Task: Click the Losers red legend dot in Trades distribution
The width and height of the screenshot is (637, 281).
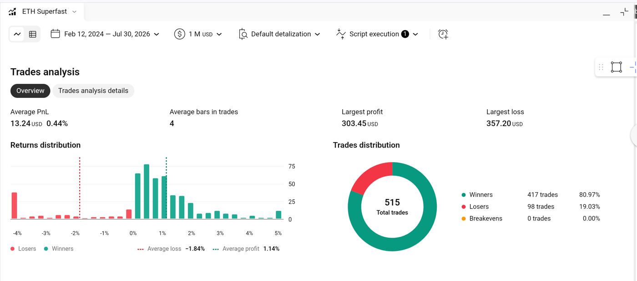Action: tap(464, 207)
